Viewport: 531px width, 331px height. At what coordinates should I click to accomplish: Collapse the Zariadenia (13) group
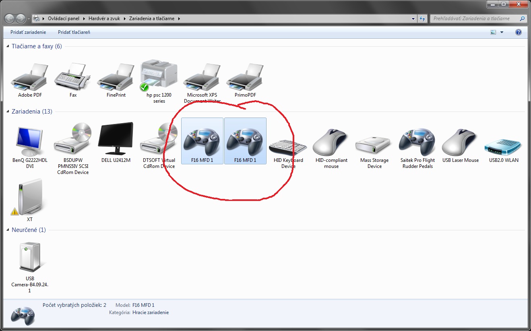pos(8,112)
